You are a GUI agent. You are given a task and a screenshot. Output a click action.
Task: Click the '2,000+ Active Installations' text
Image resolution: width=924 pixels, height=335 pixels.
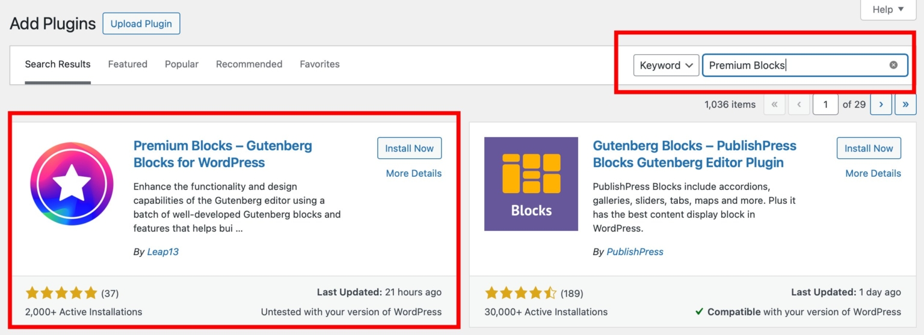tap(84, 312)
